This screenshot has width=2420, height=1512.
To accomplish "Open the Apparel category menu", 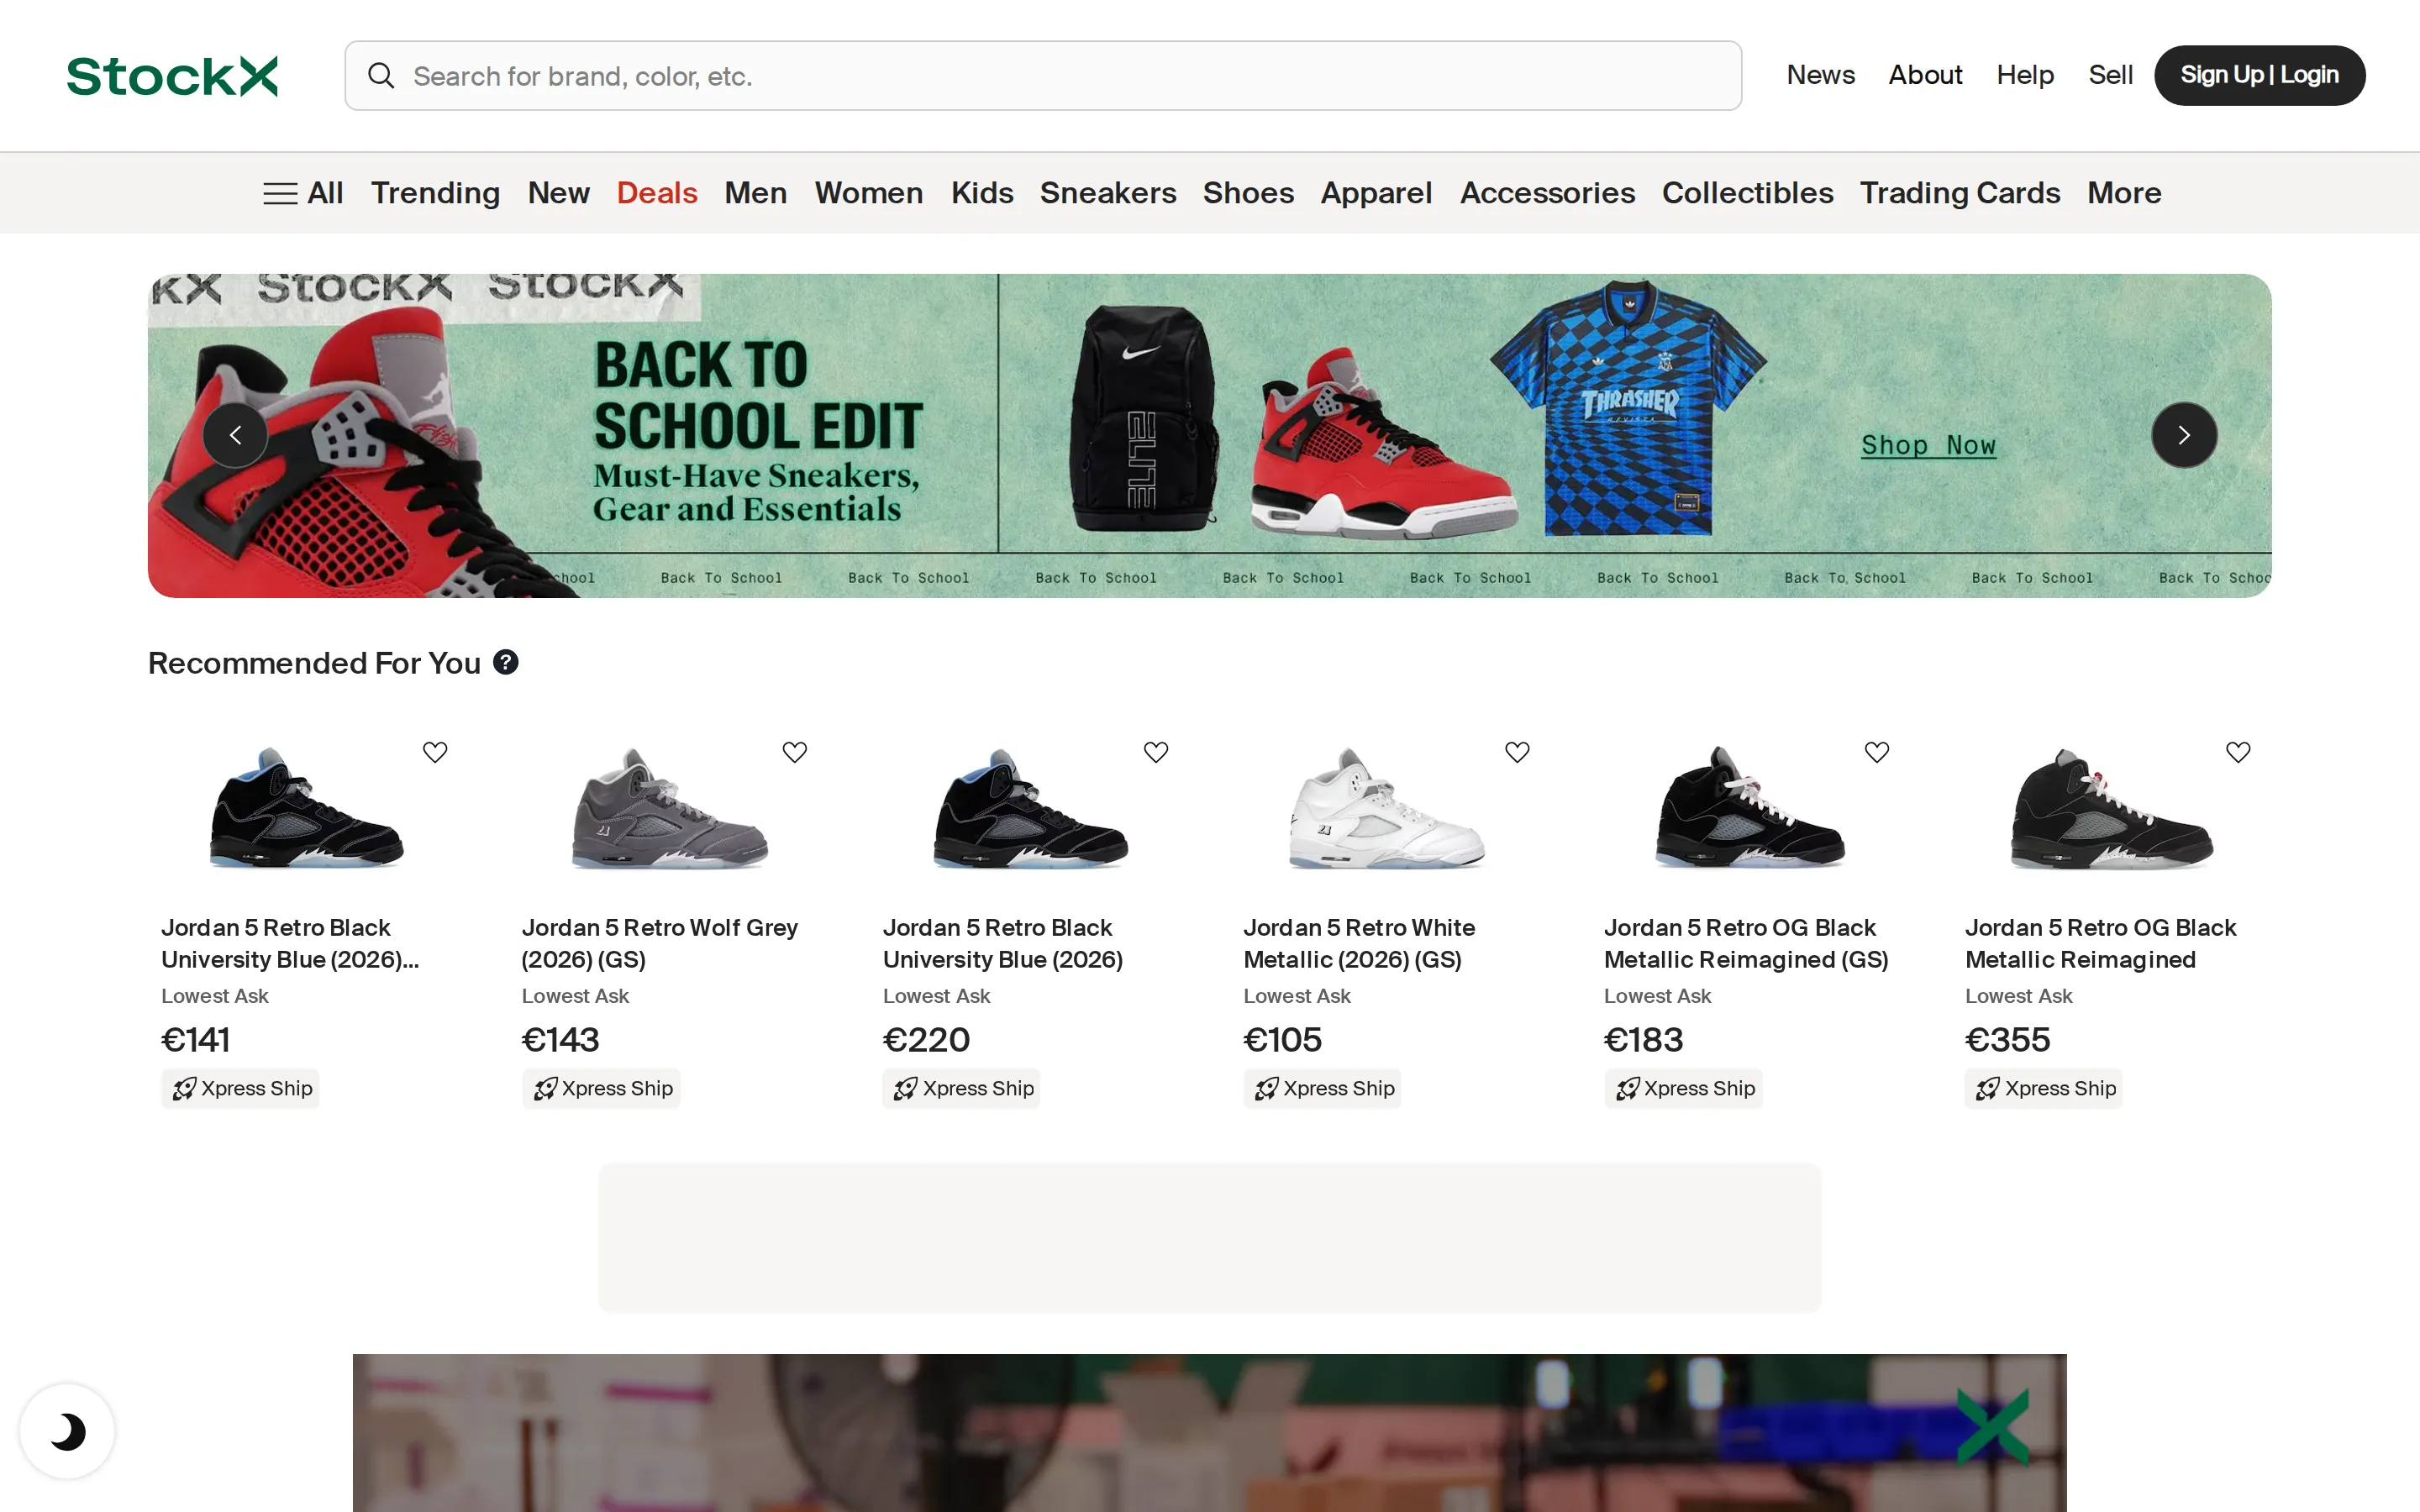I will (1376, 193).
